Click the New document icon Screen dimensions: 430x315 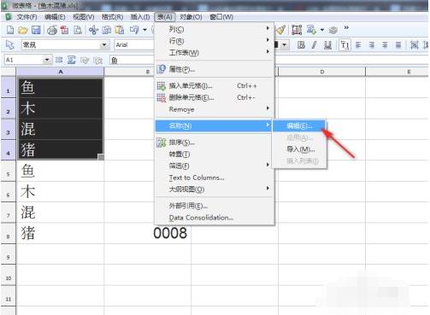coord(10,30)
